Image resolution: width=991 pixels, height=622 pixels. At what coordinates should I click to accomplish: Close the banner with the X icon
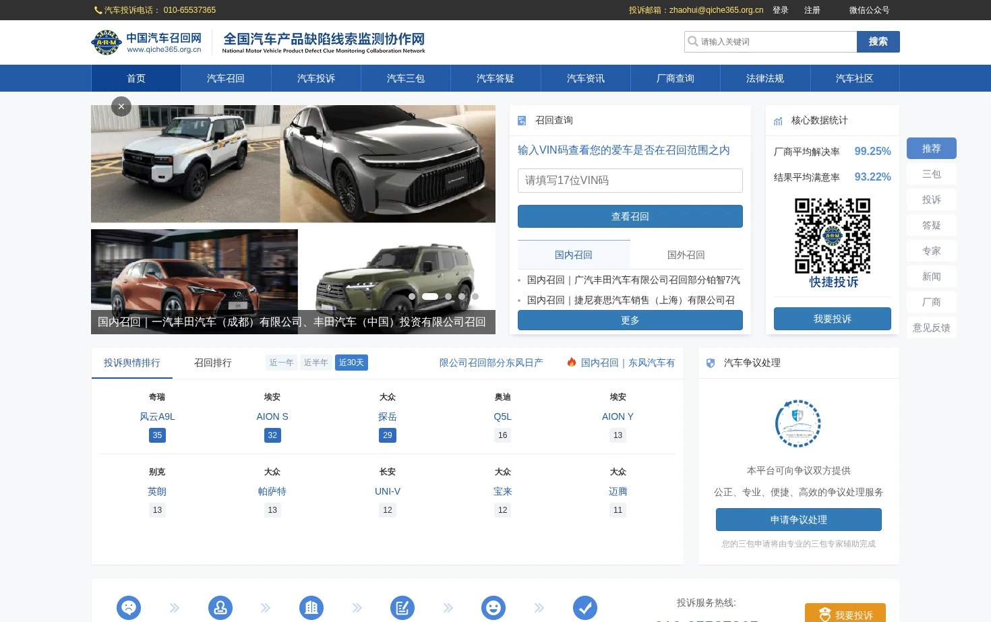121,106
